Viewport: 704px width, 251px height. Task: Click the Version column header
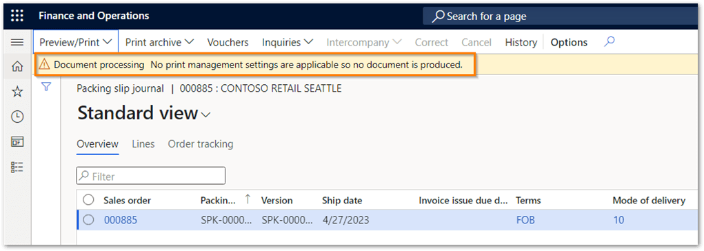pyautogui.click(x=277, y=200)
